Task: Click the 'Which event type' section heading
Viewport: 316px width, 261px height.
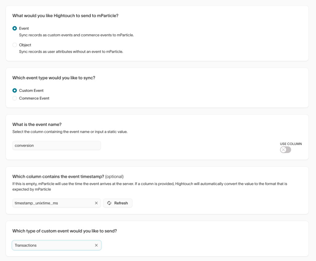Action: pyautogui.click(x=54, y=78)
